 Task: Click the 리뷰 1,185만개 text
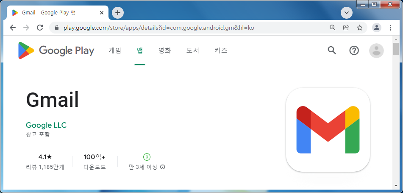click(x=45, y=167)
